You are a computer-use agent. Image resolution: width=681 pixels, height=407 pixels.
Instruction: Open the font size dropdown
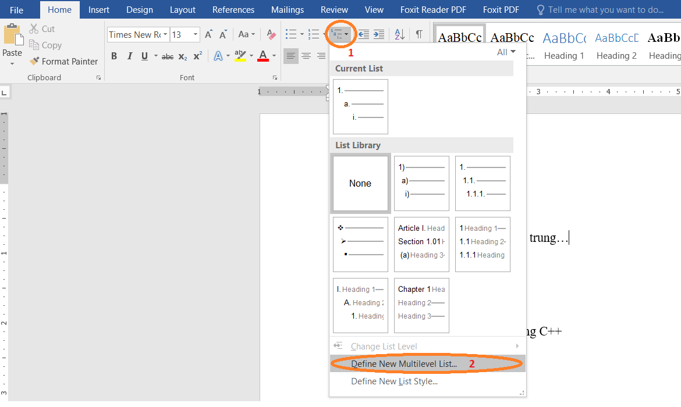(x=196, y=34)
